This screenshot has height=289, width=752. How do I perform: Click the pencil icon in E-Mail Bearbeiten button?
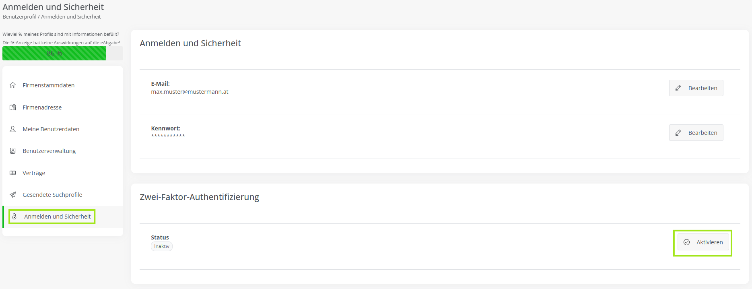pos(678,88)
